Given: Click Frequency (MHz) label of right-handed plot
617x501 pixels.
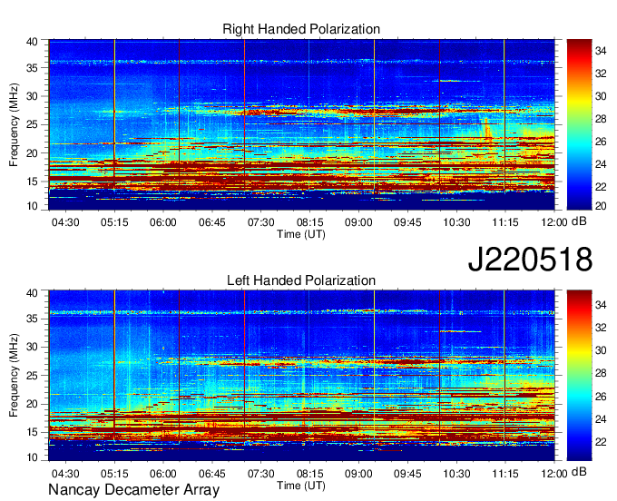Looking at the screenshot, I should pos(14,124).
